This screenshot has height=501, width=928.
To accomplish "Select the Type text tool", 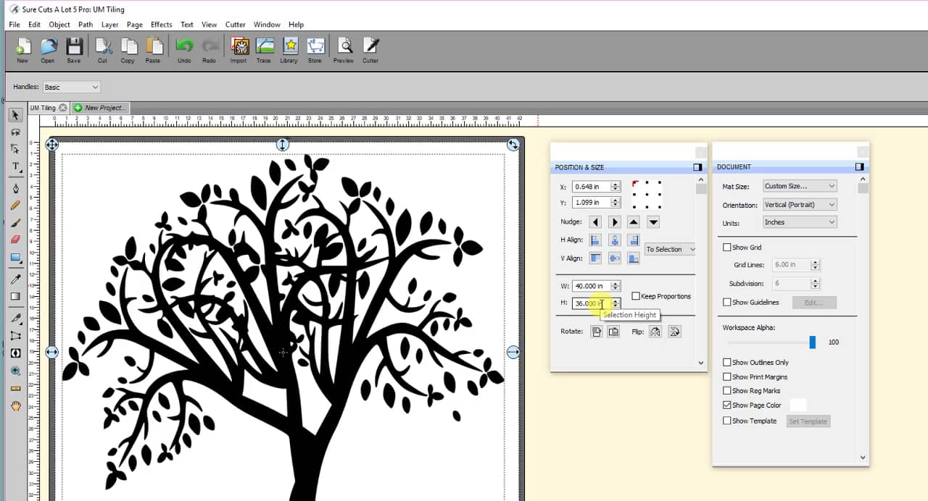I will [x=15, y=167].
